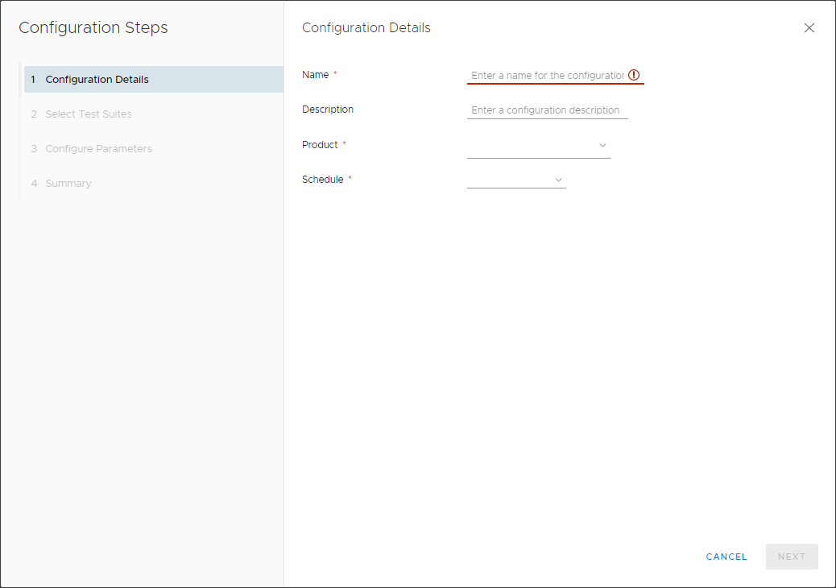This screenshot has height=588, width=836.
Task: Expand the Schedule selection dropdown
Action: (510, 180)
